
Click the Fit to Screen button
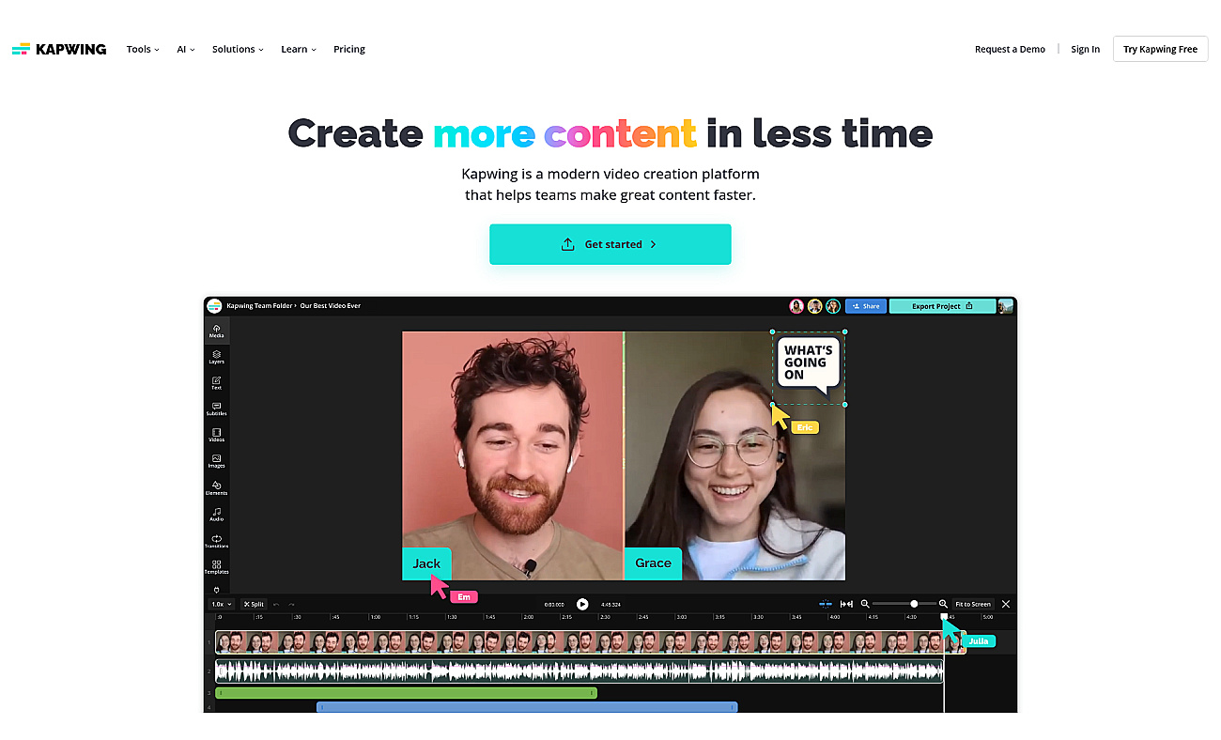(973, 604)
